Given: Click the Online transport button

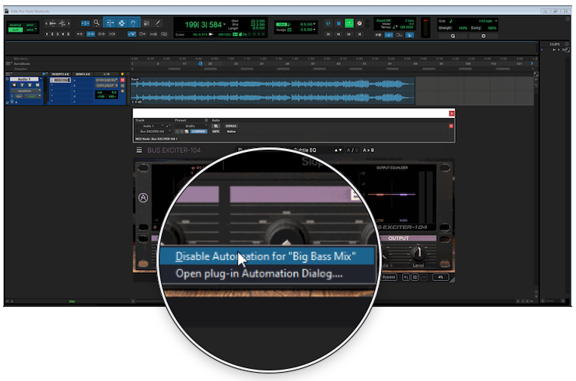Looking at the screenshot, I should pos(328,23).
